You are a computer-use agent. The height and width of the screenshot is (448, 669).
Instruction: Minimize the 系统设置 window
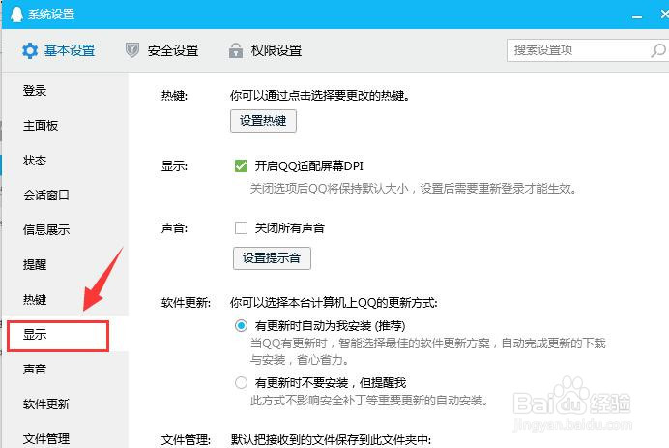(x=637, y=16)
